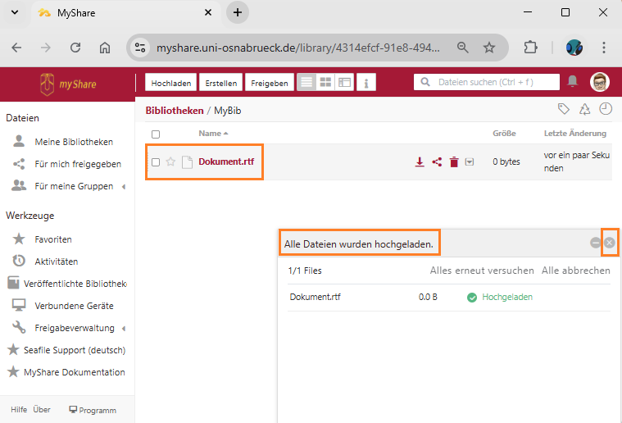Viewport: 622px width, 423px height.
Task: Switch to grid view mode
Action: click(325, 83)
